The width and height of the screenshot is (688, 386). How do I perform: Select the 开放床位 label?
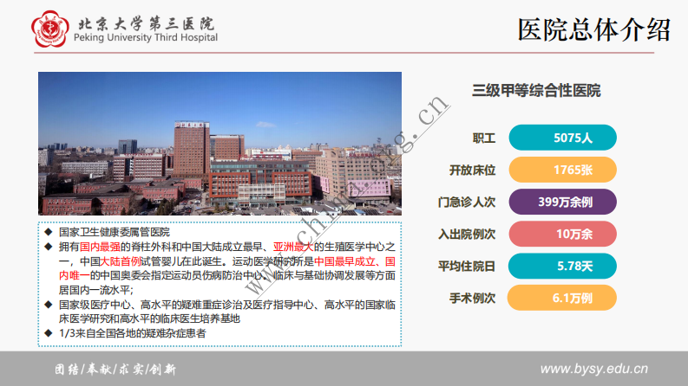(472, 170)
